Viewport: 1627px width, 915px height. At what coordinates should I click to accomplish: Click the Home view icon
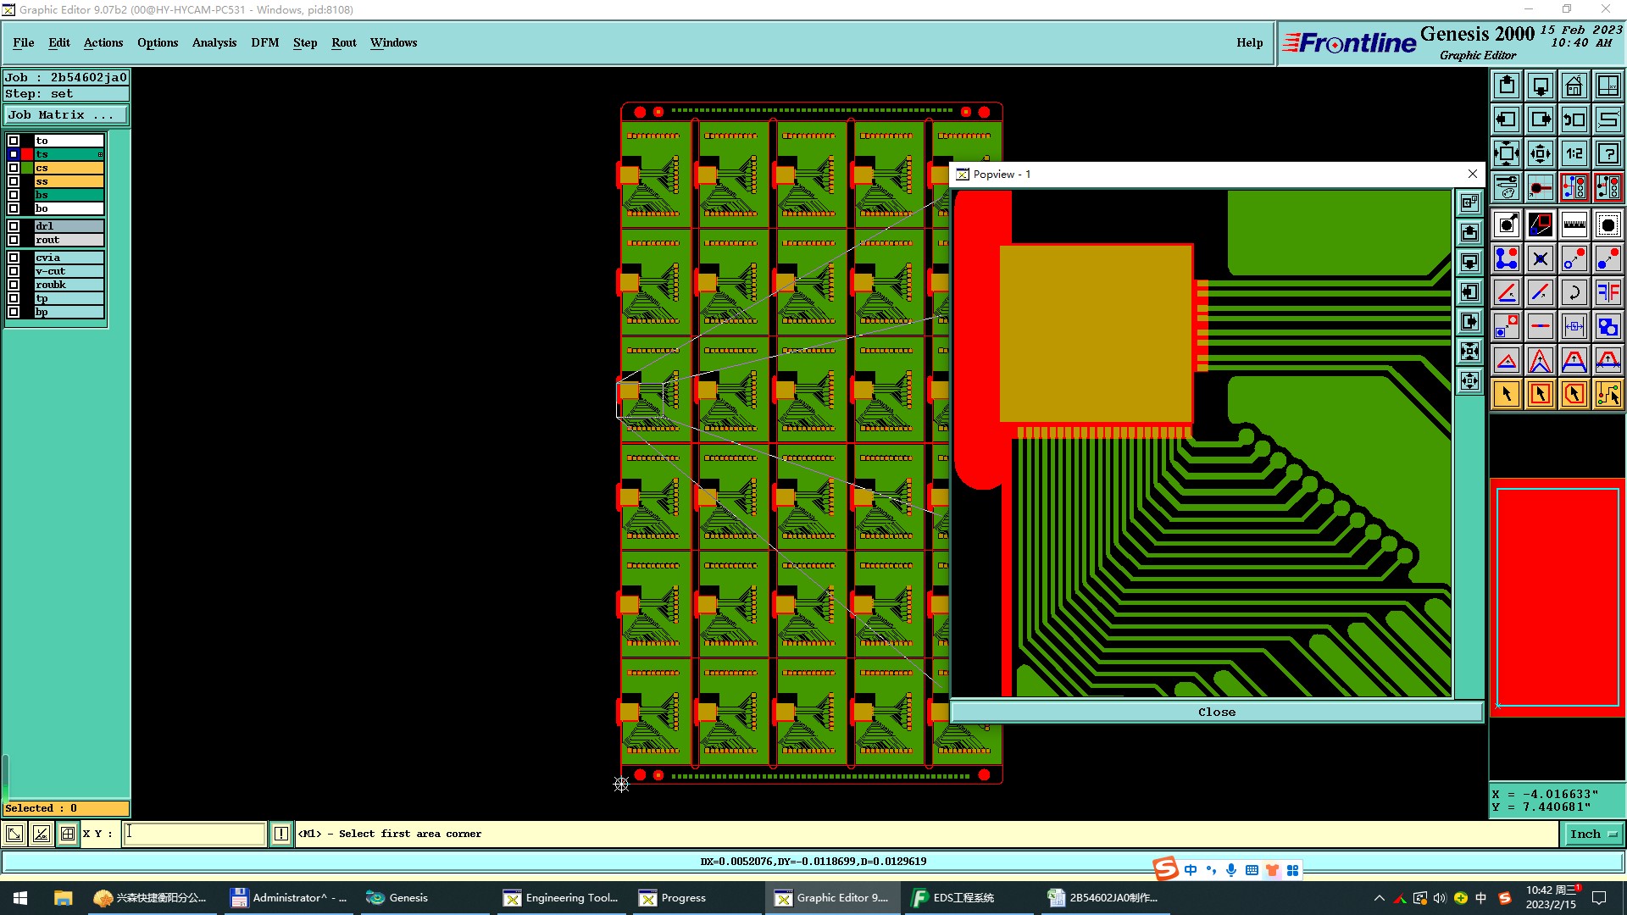coord(1574,86)
